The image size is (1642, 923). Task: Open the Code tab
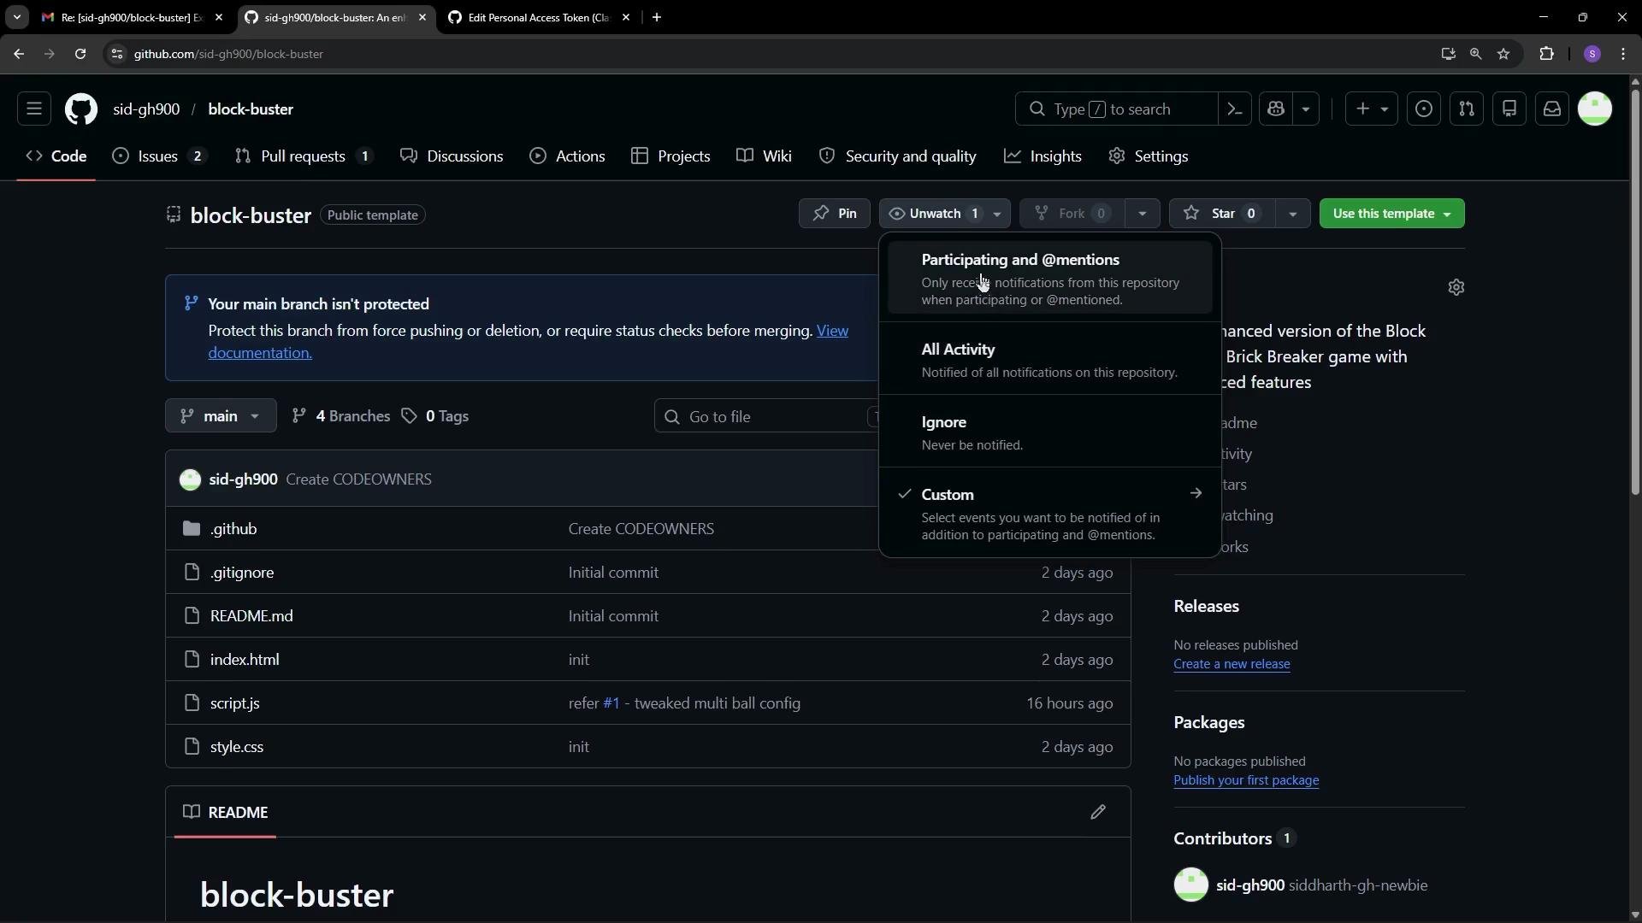click(x=56, y=156)
